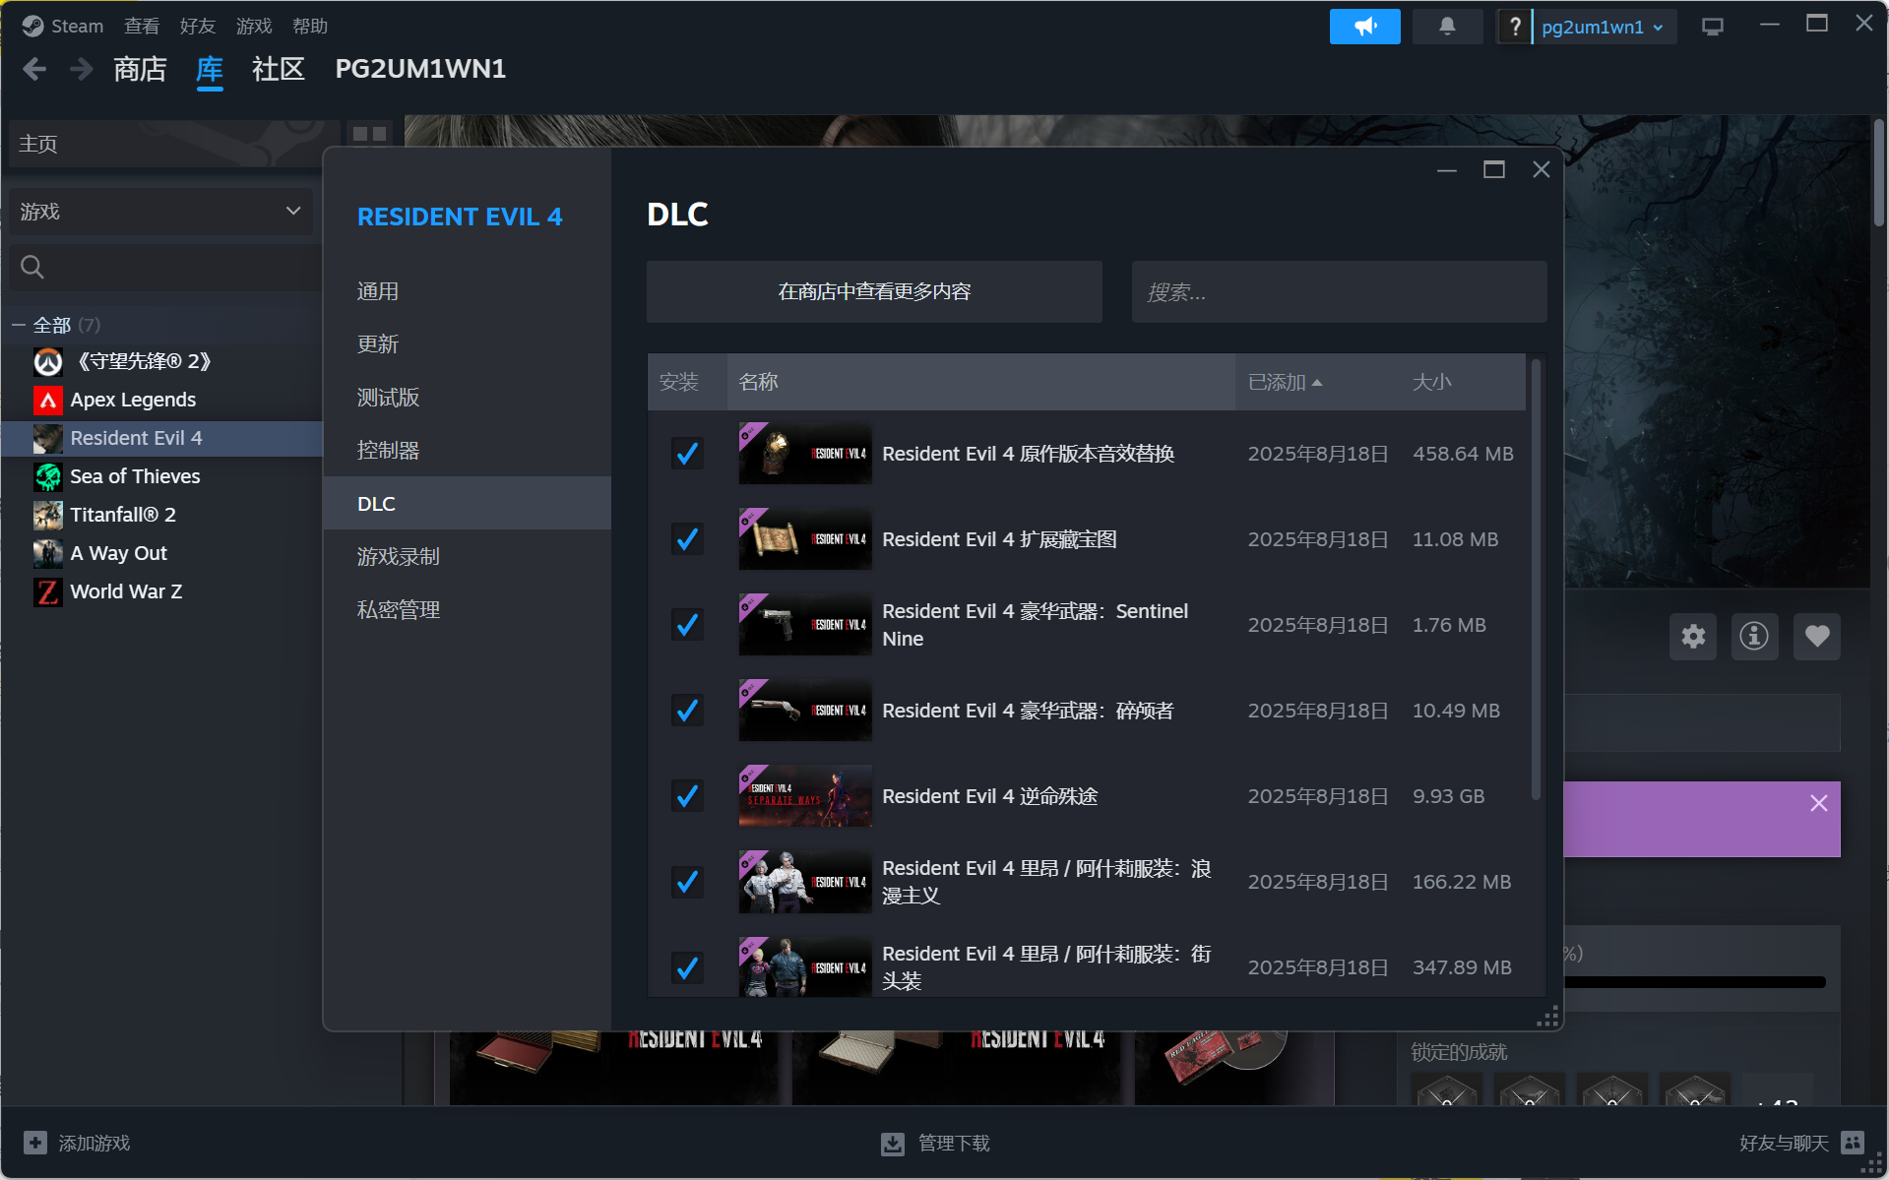Click the A Way Out icon
Viewport: 1889px width, 1180px height.
47,554
